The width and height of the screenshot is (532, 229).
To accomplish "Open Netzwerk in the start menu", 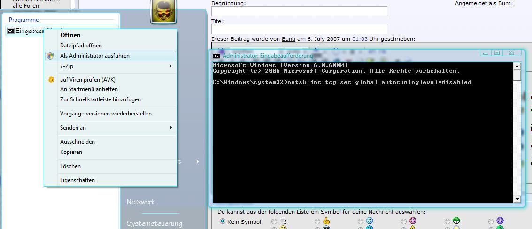I will 141,202.
